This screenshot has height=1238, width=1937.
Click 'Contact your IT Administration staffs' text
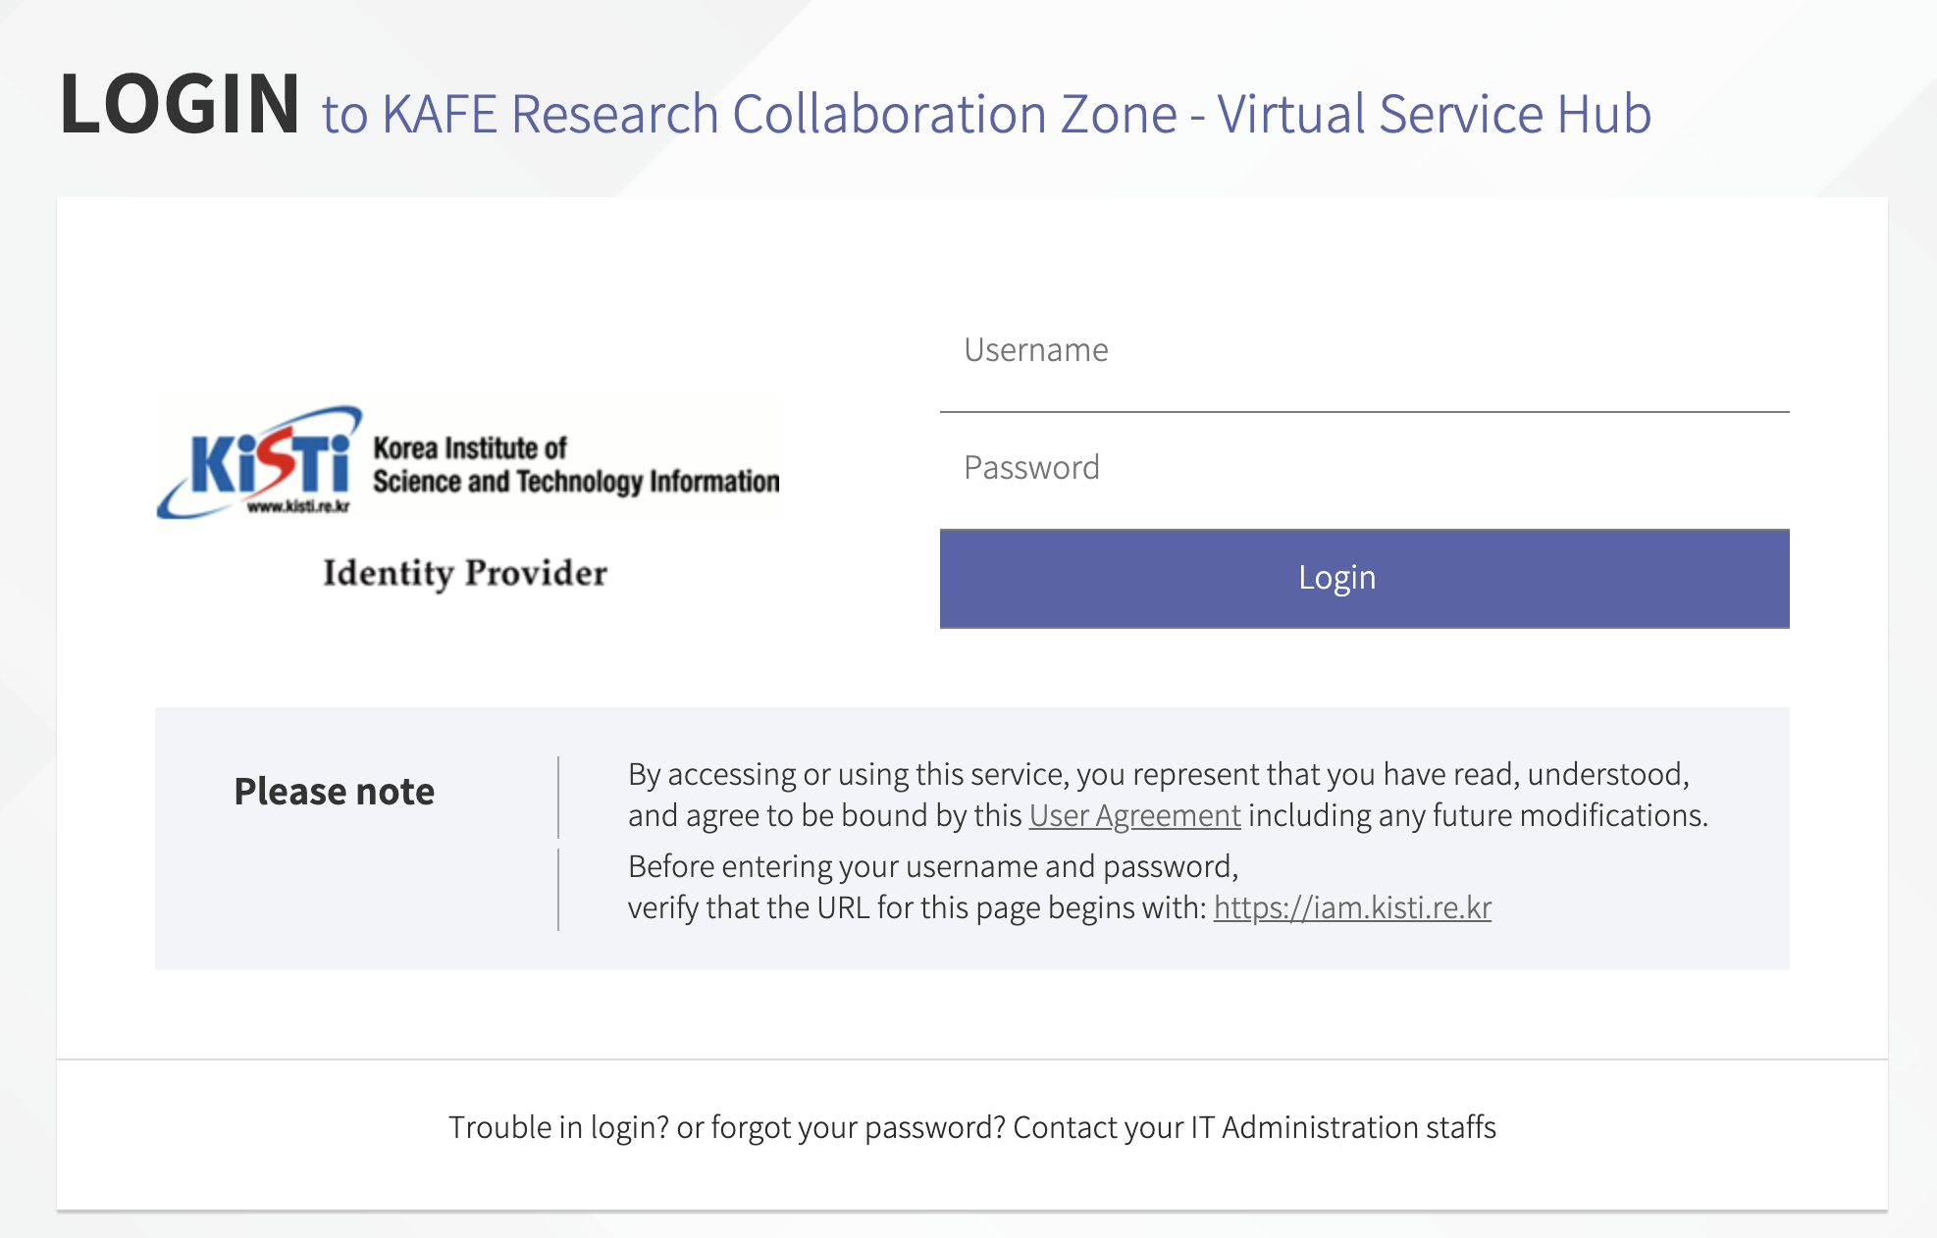(1254, 1128)
